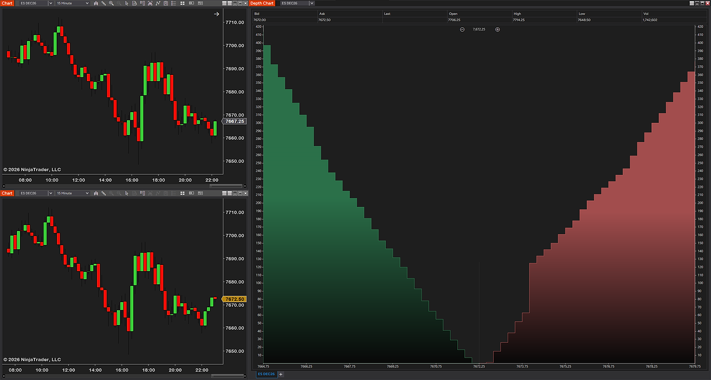Click the High value 7714.25
Screen dimensions: 711x380
[519, 20]
